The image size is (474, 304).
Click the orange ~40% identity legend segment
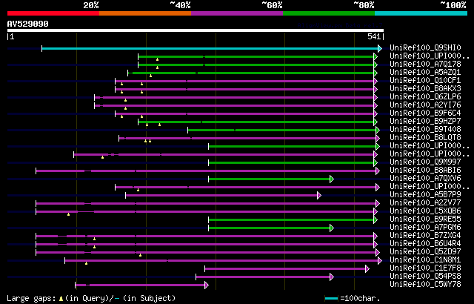(x=145, y=13)
